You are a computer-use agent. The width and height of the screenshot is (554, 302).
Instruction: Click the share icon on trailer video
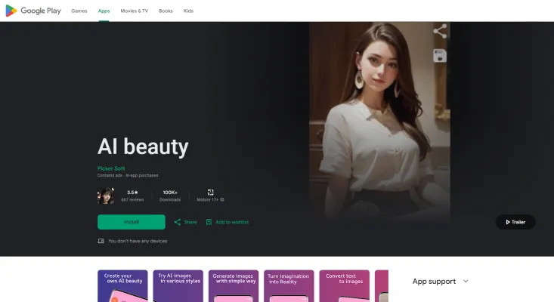pos(440,32)
